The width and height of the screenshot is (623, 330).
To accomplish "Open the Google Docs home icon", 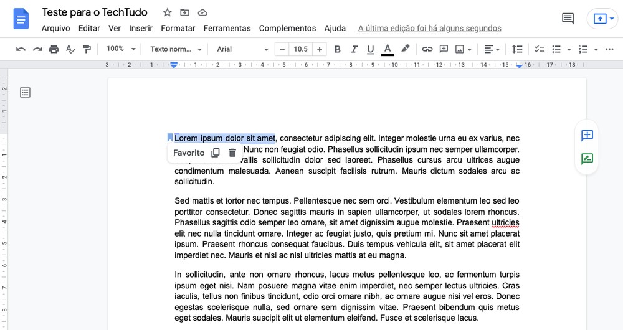I will tap(21, 19).
